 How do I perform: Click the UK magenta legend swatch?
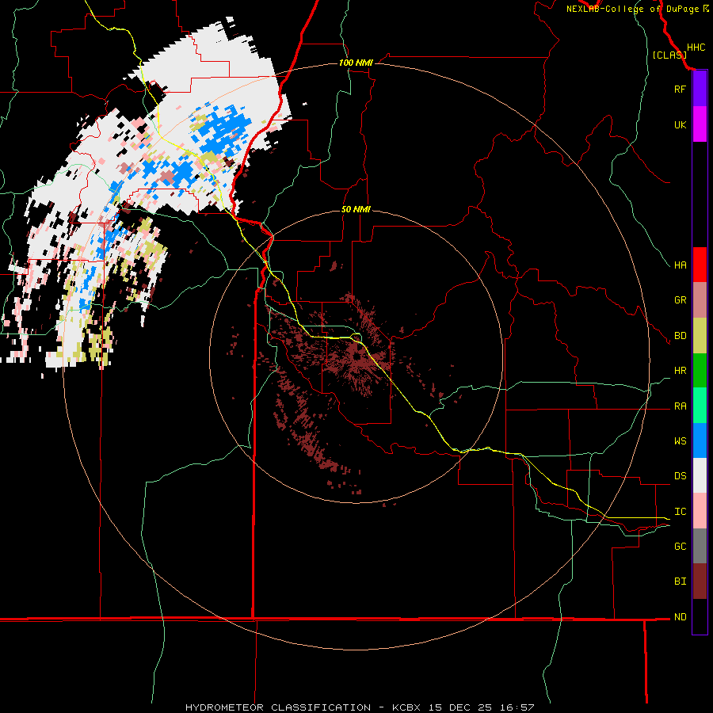(700, 124)
